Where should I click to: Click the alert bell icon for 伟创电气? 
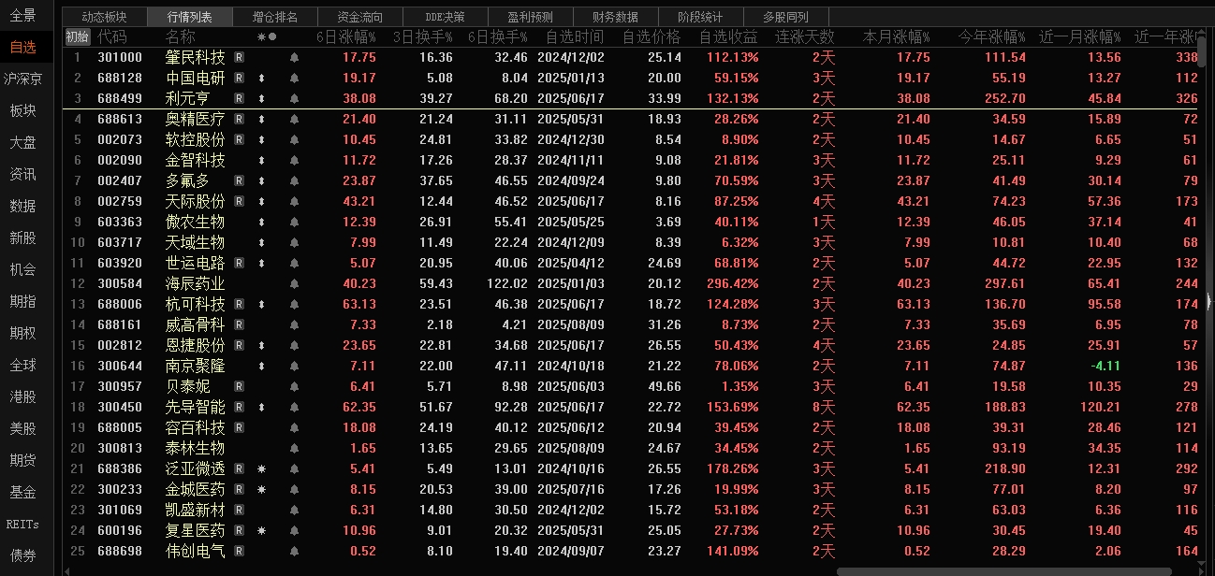(294, 551)
